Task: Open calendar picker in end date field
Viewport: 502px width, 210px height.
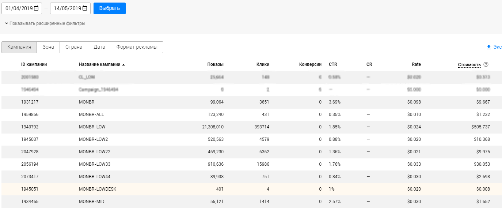Action: (85, 8)
